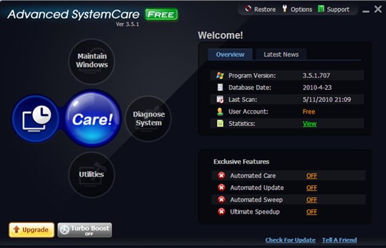Click the Check For Update link
Image resolution: width=386 pixels, height=248 pixels.
pos(290,240)
